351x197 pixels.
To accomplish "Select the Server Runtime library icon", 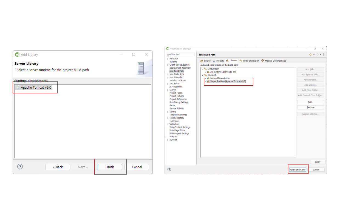I will (208, 81).
